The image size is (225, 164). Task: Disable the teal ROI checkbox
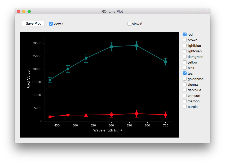click(185, 73)
